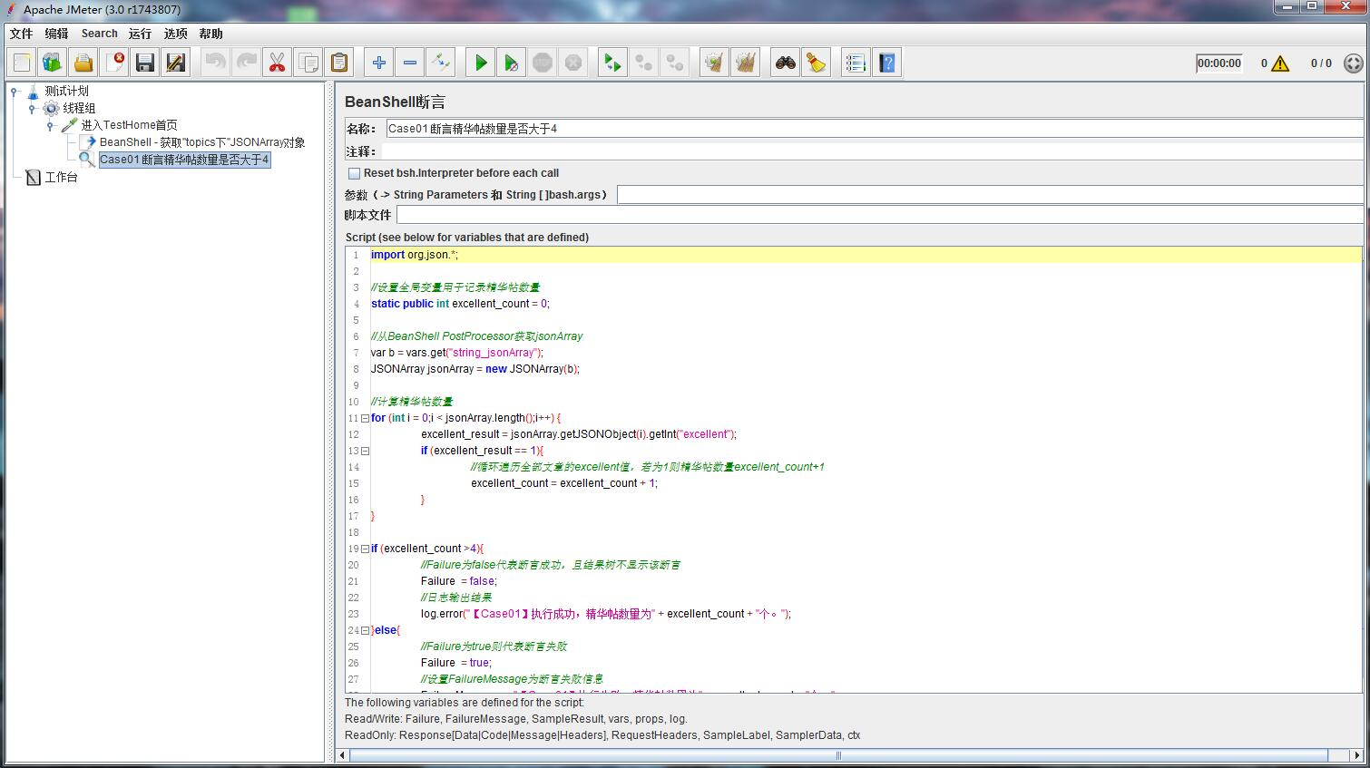Select 线程组 in the tree
Image resolution: width=1370 pixels, height=768 pixels.
(x=79, y=108)
